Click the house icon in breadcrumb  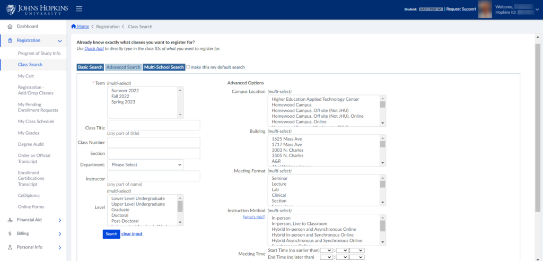coord(73,27)
